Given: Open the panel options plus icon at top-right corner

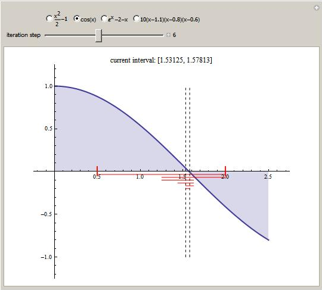Looking at the screenshot, I should [317, 8].
